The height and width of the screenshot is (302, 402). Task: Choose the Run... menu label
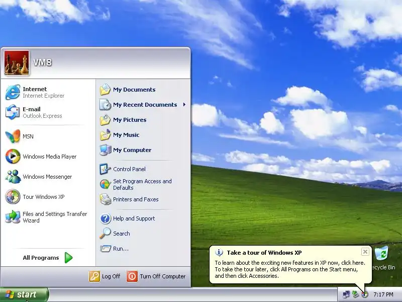(x=121, y=249)
